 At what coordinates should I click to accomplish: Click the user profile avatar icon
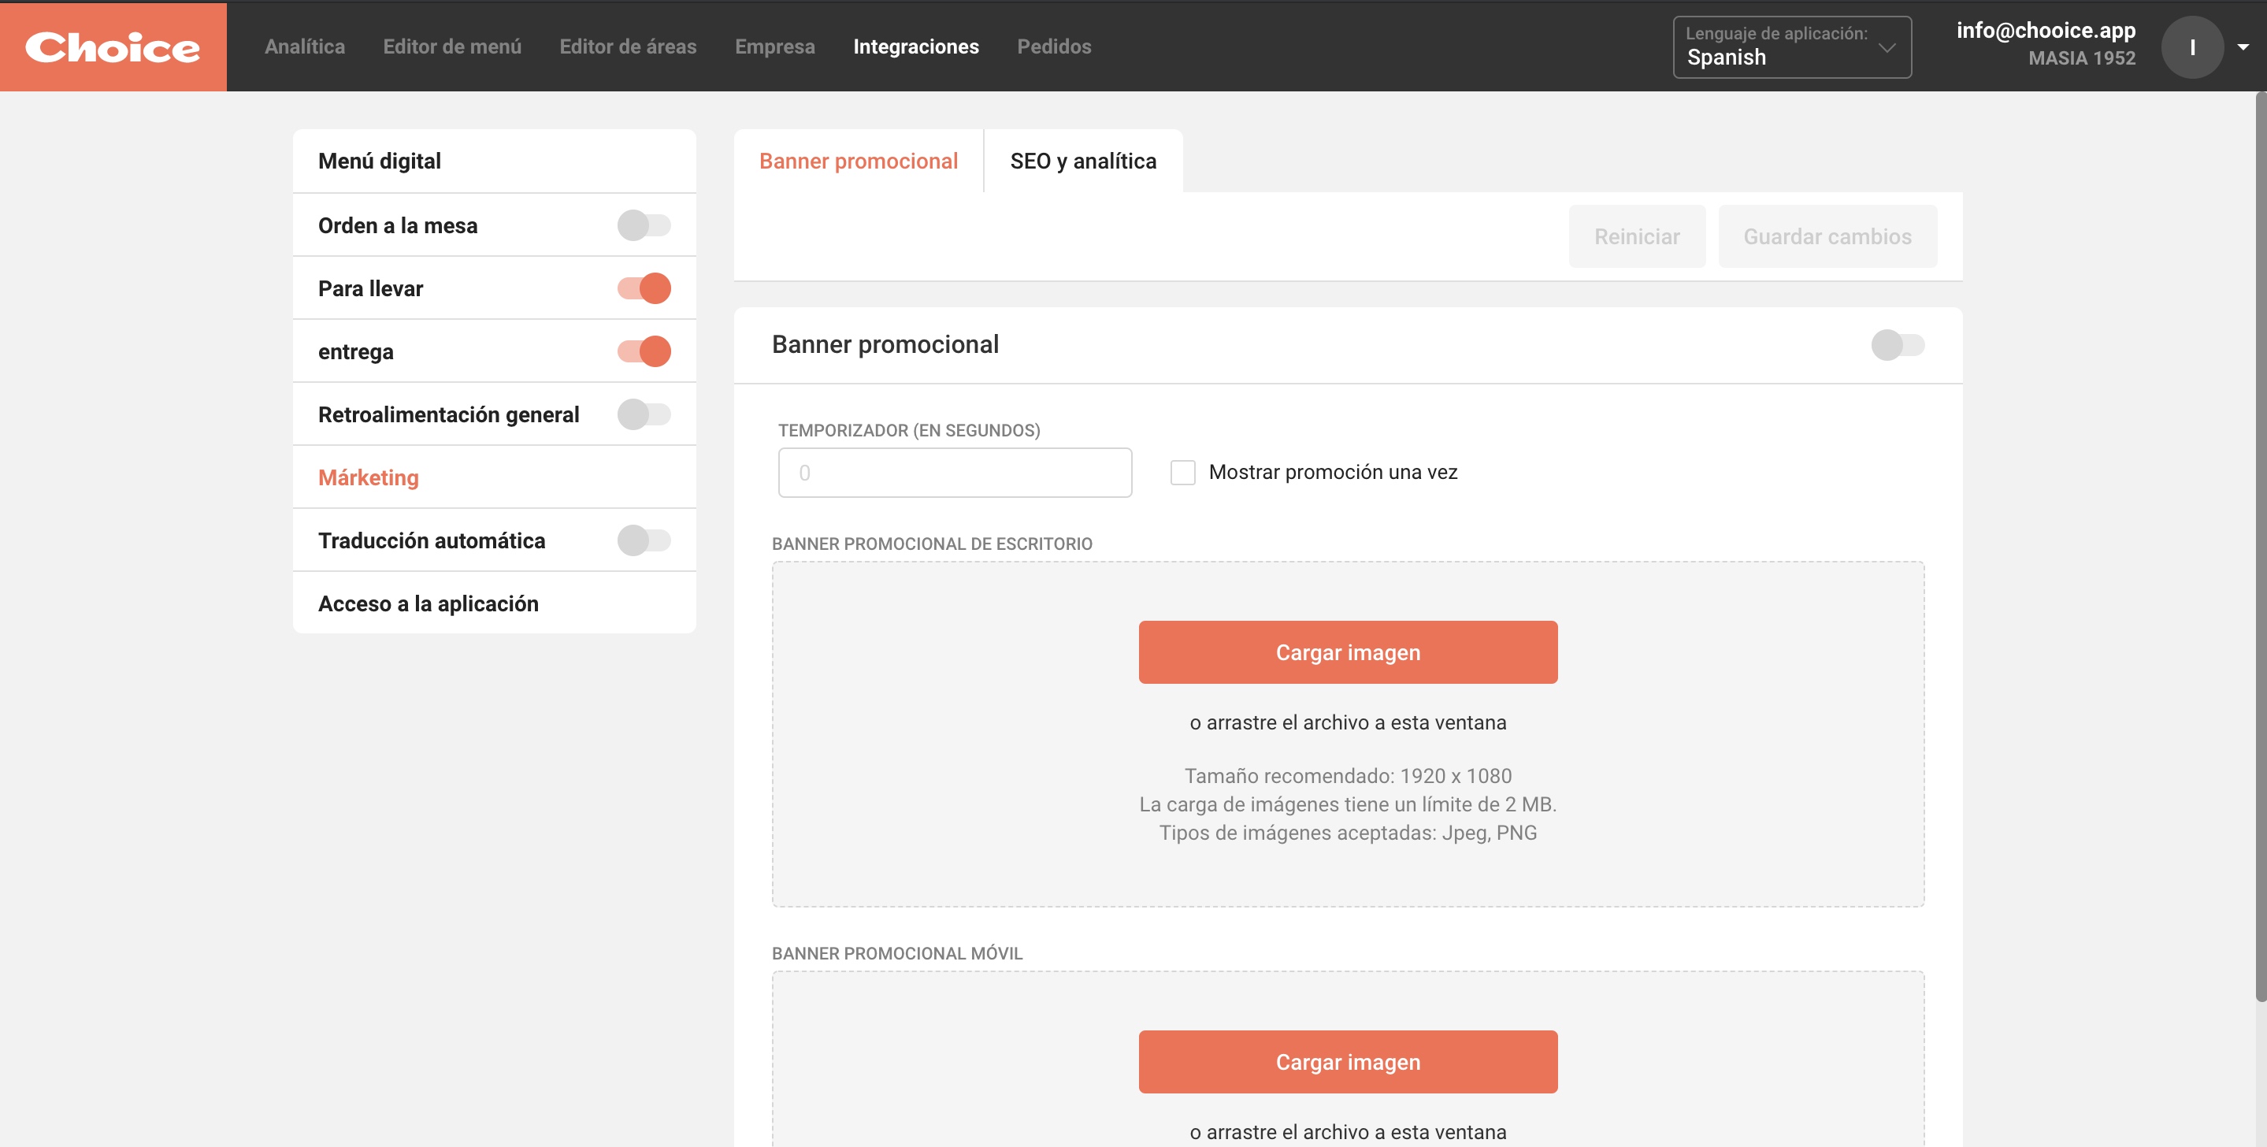2191,46
